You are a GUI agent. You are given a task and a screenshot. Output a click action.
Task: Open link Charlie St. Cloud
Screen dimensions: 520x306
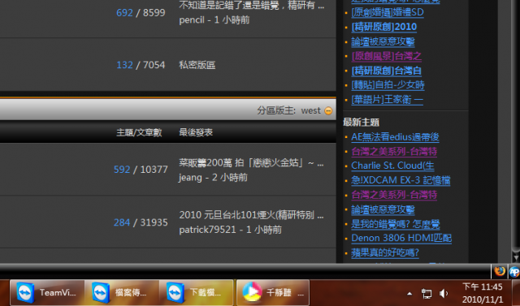coord(392,166)
